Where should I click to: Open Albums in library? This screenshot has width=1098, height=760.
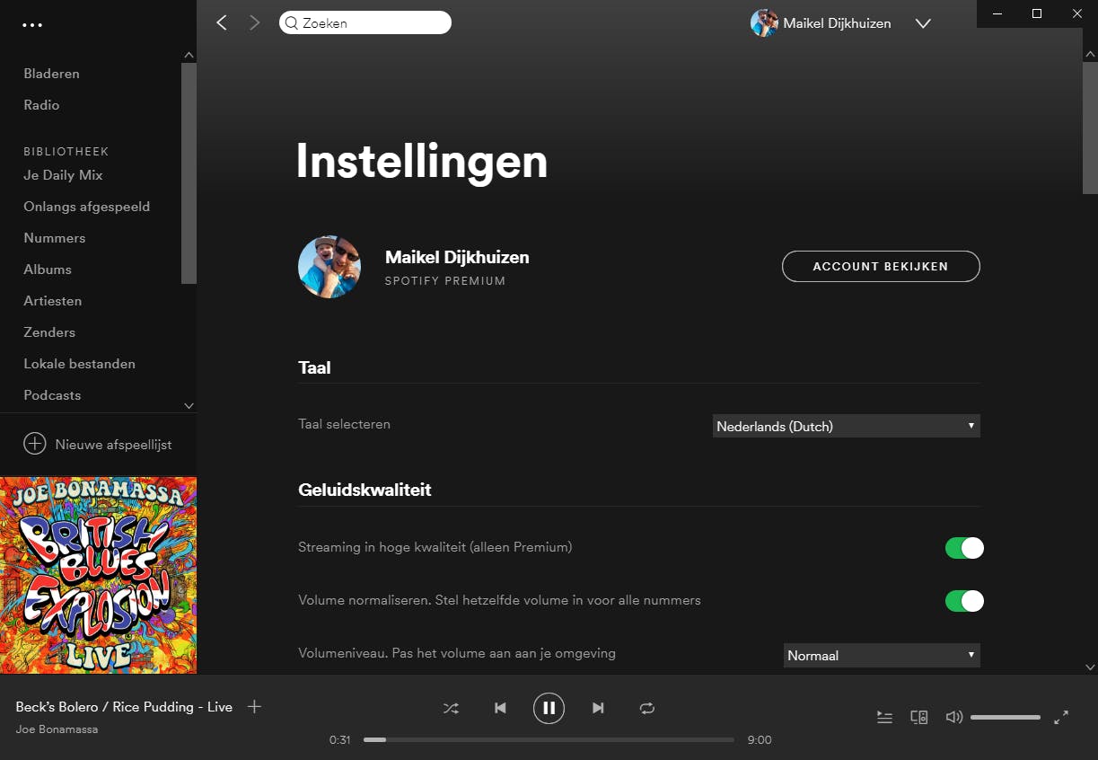point(48,270)
